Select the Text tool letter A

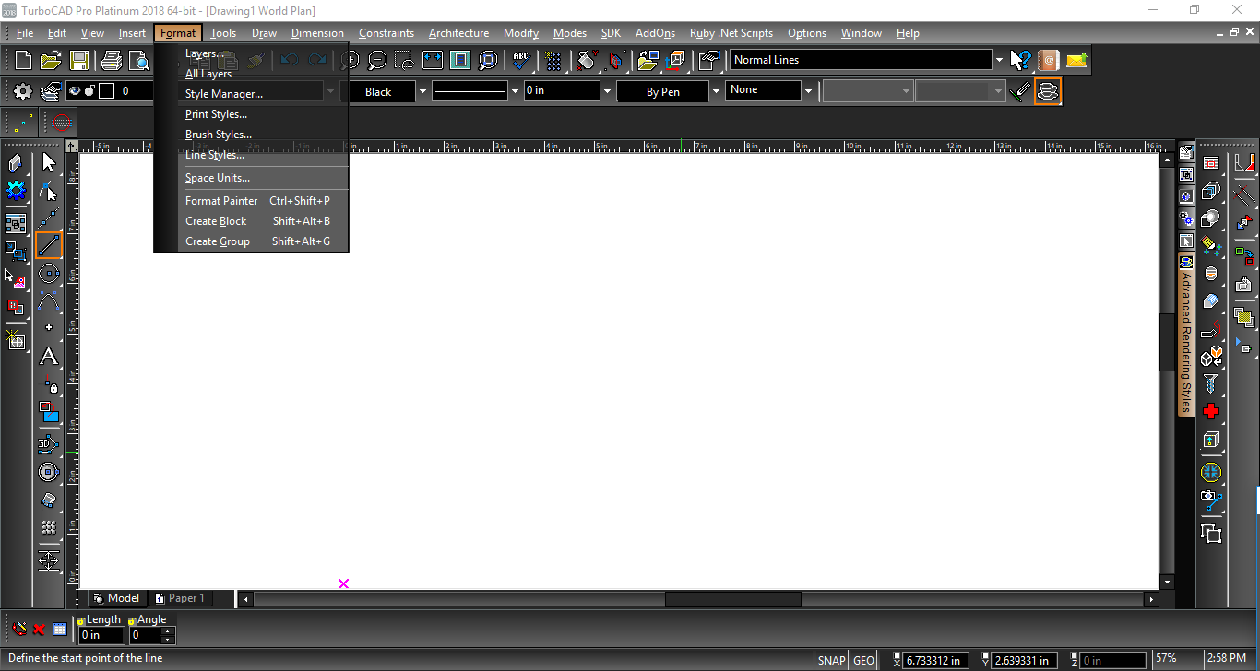49,357
